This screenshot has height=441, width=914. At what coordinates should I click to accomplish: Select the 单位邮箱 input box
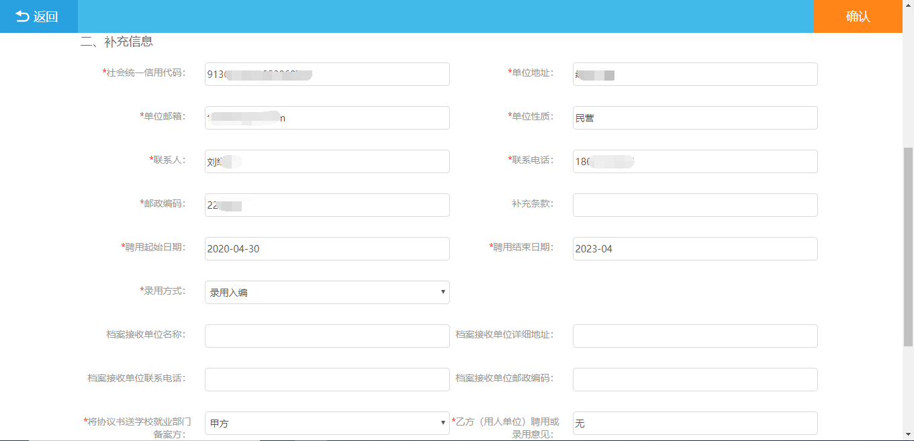point(327,118)
